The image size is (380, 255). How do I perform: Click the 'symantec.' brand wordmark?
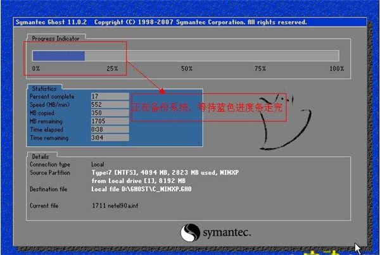tap(227, 233)
